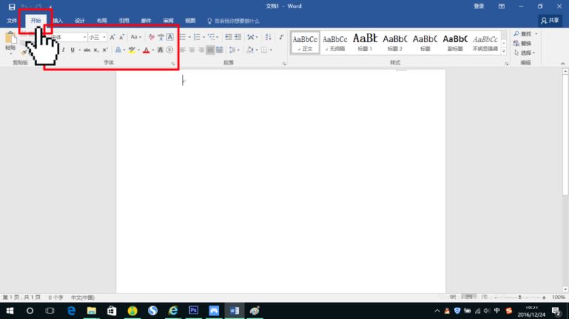Toggle italic formatting

(63, 50)
